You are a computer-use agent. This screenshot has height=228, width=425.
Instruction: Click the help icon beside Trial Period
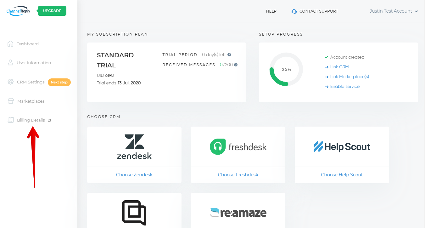tap(229, 54)
